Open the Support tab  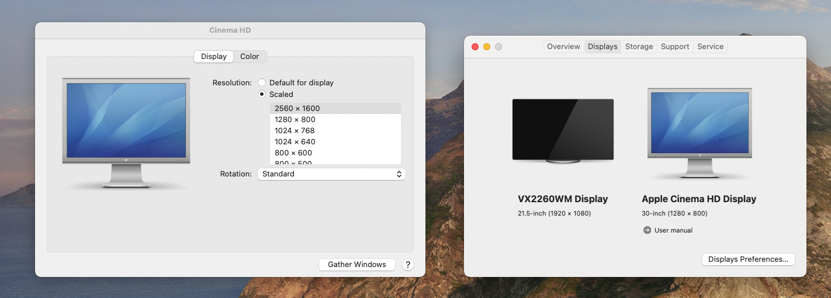tap(675, 47)
